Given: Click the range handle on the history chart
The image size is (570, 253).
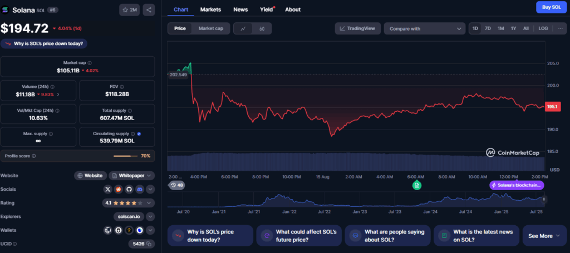Looking at the screenshot, I should (544, 199).
